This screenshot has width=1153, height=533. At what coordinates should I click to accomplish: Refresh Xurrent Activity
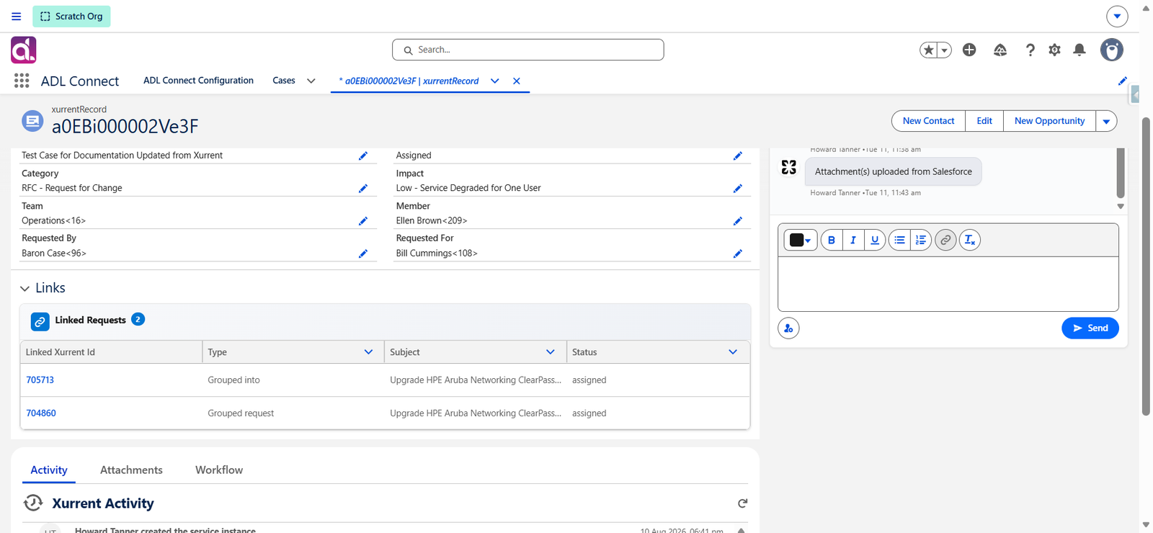point(742,503)
